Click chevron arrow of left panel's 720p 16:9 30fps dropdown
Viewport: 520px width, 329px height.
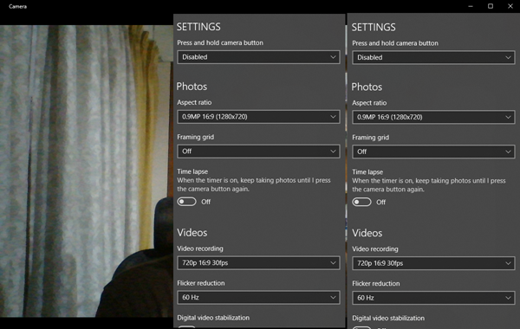tap(333, 262)
